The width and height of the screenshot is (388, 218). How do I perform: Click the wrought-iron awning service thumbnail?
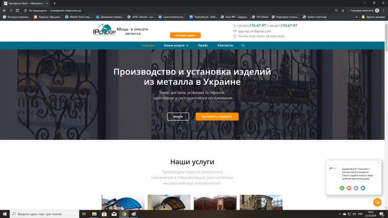[169, 202]
